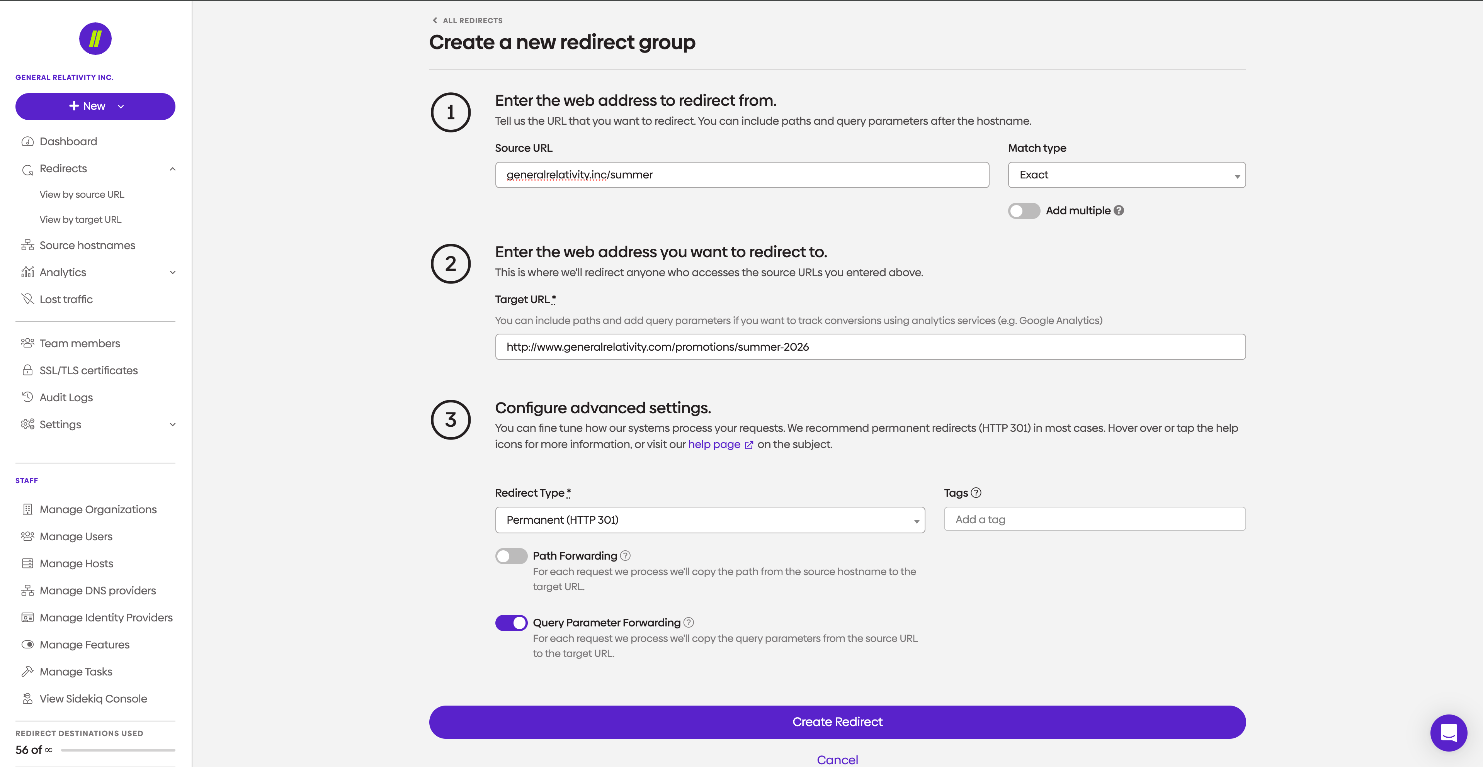Click the Tags help question icon
This screenshot has height=767, width=1483.
pyautogui.click(x=976, y=492)
